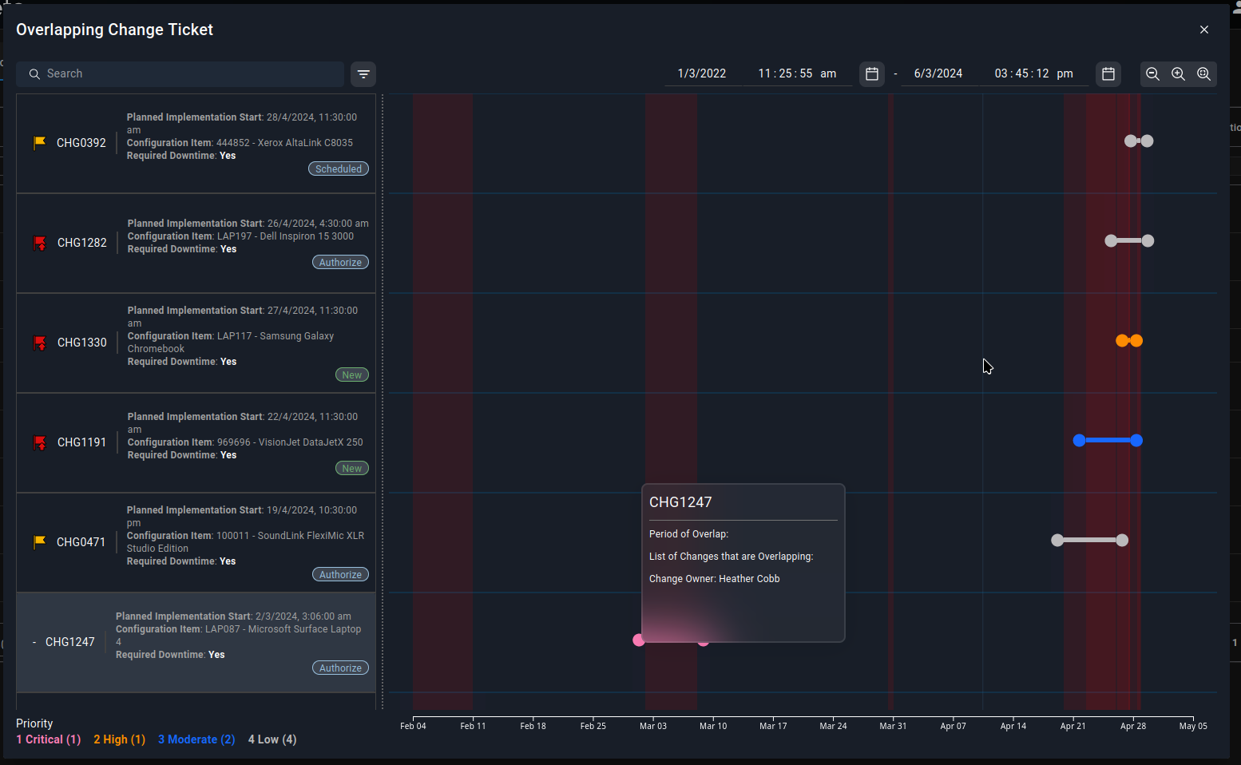Image resolution: width=1241 pixels, height=765 pixels.
Task: Open the start date calendar picker
Action: [x=872, y=74]
